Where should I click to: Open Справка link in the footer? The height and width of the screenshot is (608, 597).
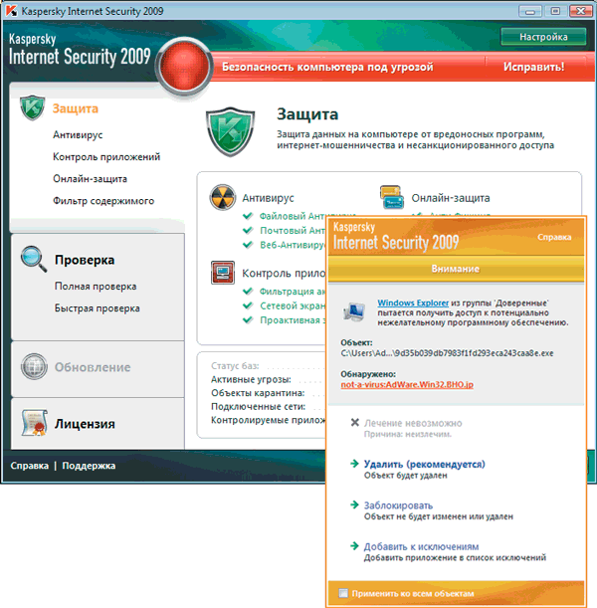coord(30,466)
